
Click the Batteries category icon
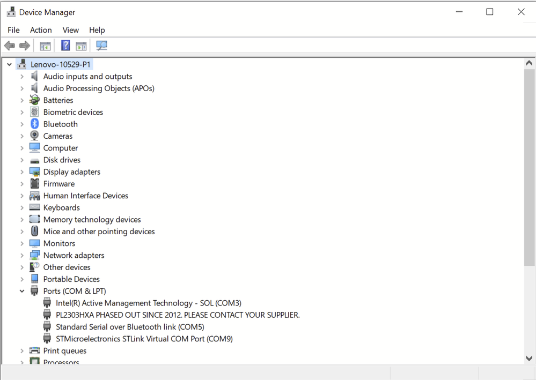tap(34, 100)
